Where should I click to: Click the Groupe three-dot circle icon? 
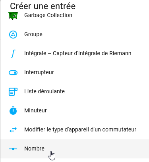13,35
